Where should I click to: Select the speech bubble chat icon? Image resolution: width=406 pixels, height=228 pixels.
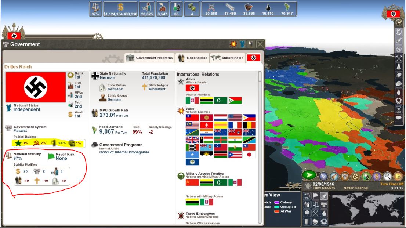399,118
